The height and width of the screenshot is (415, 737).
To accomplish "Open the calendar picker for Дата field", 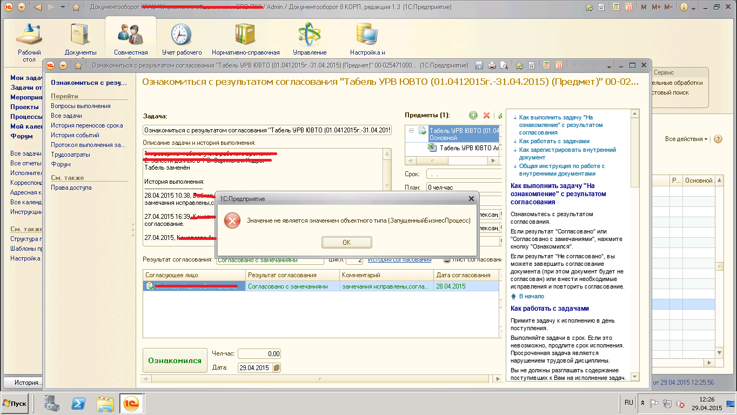I will tap(277, 368).
